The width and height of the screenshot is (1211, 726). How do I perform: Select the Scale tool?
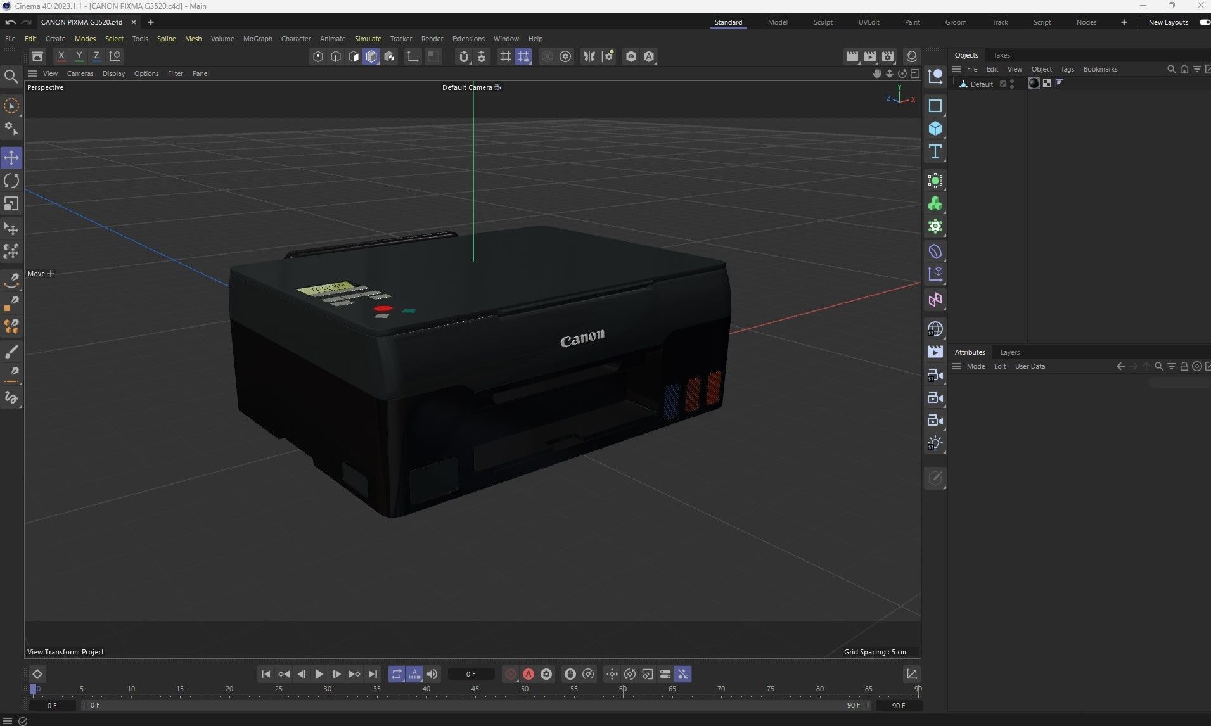(11, 204)
